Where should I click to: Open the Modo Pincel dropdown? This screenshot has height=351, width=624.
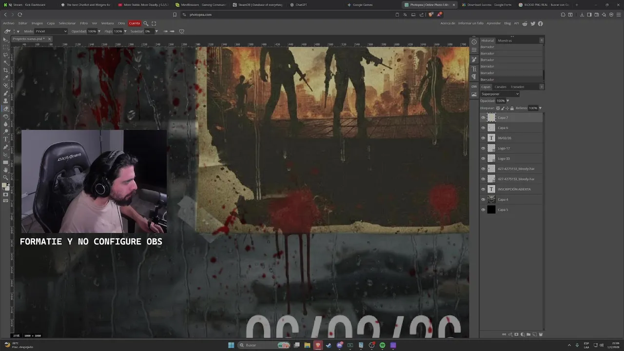pyautogui.click(x=51, y=31)
